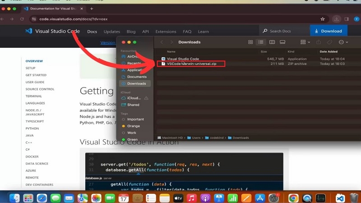The height and width of the screenshot is (203, 361).
Task: Open the GET STARTED docs section
Action: 36,75
